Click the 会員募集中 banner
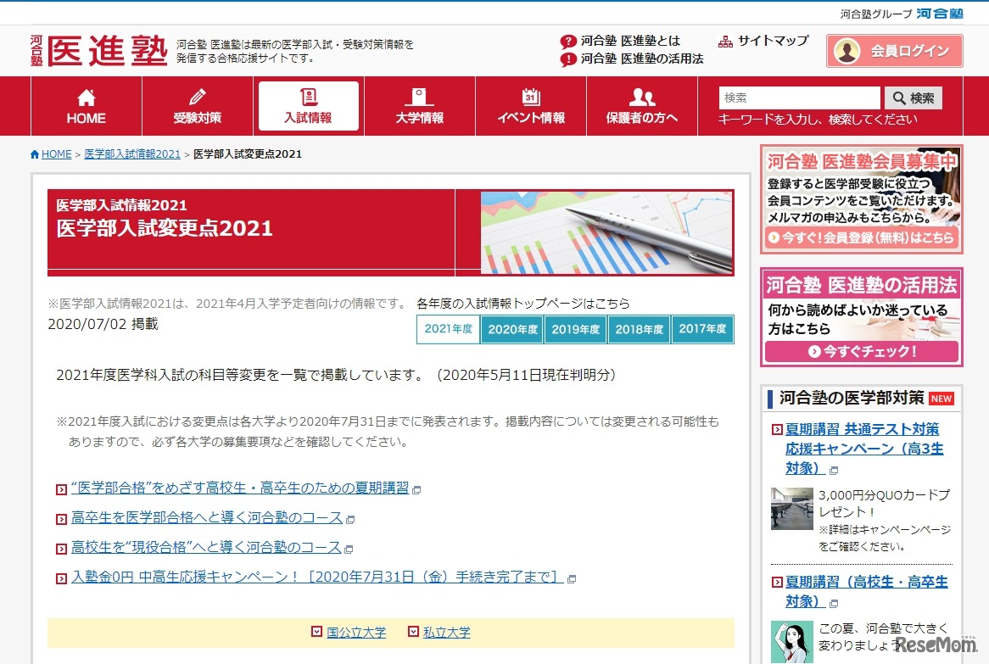 point(862,199)
